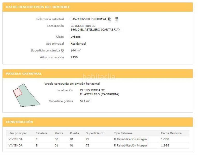Click the Tipo Reforma column header
The image size is (198, 155).
click(123, 133)
